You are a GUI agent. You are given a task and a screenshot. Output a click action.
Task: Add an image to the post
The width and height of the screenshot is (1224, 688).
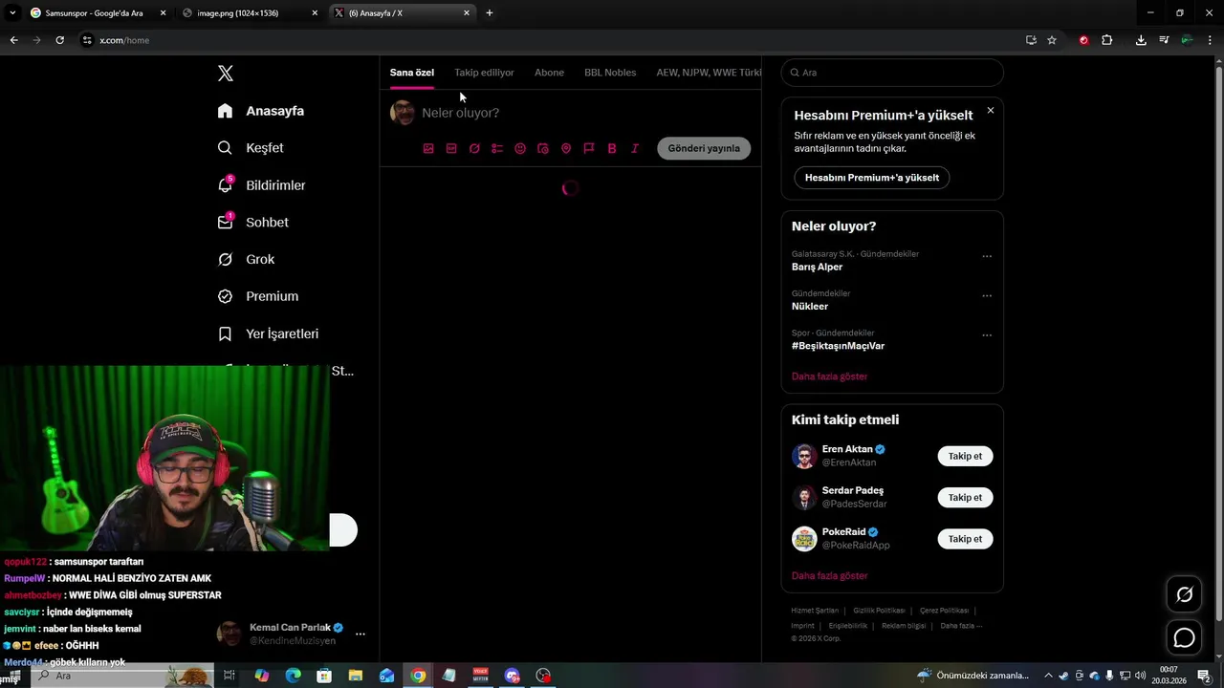(428, 148)
